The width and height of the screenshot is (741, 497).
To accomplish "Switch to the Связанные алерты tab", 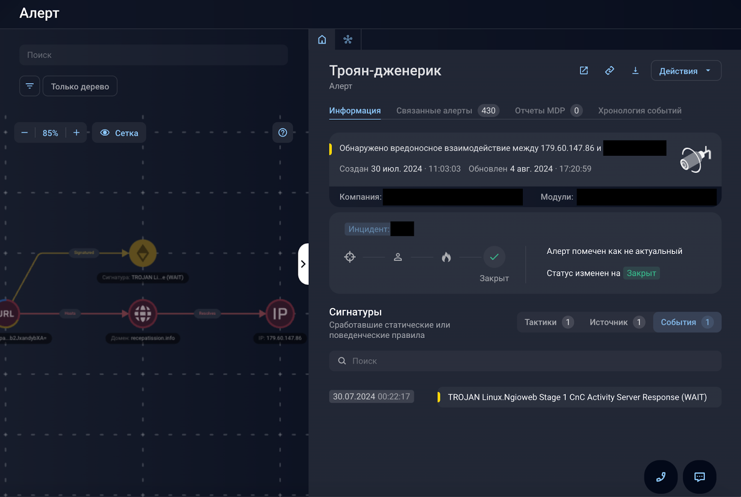I will coord(447,110).
